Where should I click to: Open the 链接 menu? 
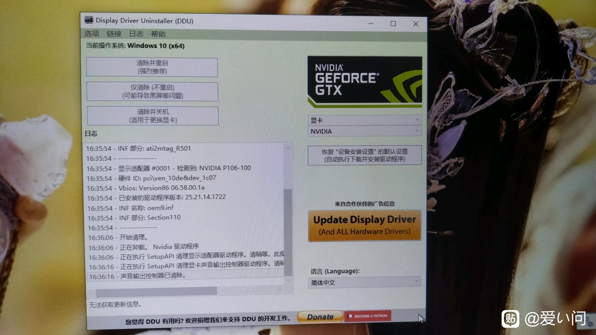click(114, 34)
